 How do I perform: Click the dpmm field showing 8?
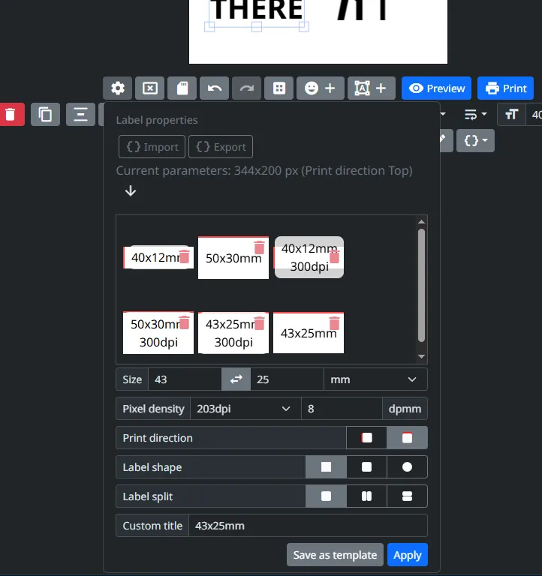click(x=342, y=409)
